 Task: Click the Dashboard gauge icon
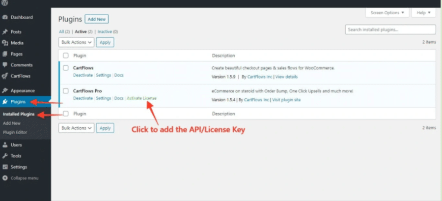5,17
